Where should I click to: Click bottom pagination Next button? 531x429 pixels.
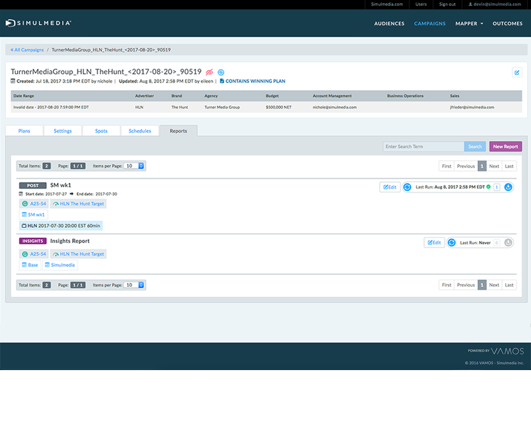coord(494,285)
